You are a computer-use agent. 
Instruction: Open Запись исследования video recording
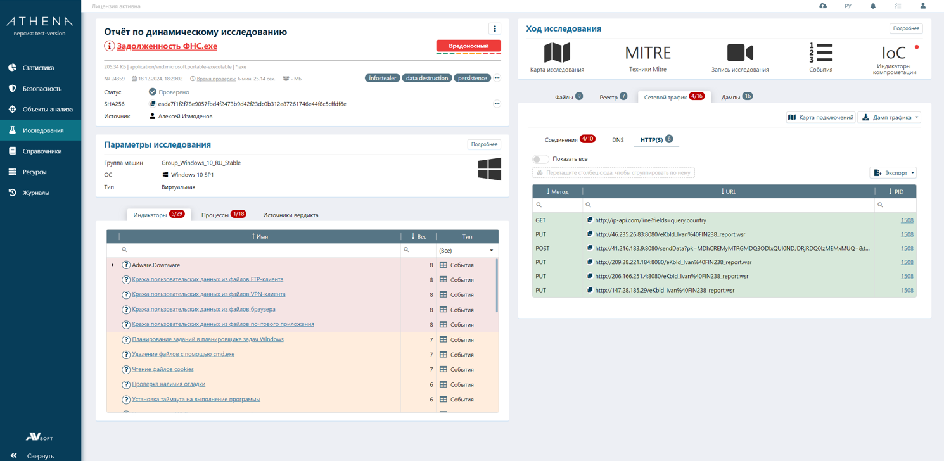[739, 53]
